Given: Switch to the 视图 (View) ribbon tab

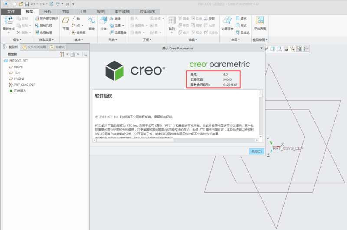Looking at the screenshot, I should 101,12.
